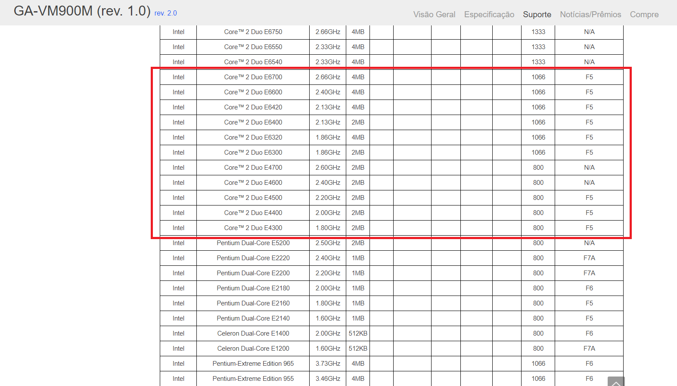Screen dimensions: 677x386
Task: Click Core 2 Duo E6550 cell
Action: [253, 47]
